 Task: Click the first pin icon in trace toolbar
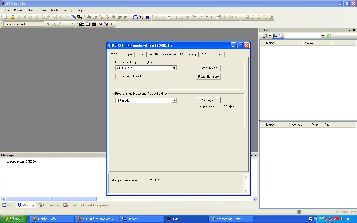(x=48, y=24)
